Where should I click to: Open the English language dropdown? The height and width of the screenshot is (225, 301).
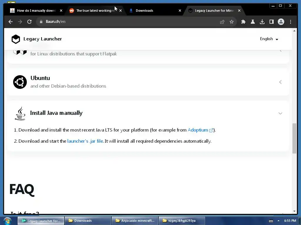pos(269,39)
